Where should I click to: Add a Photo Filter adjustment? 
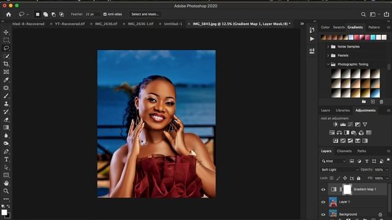coord(354,133)
